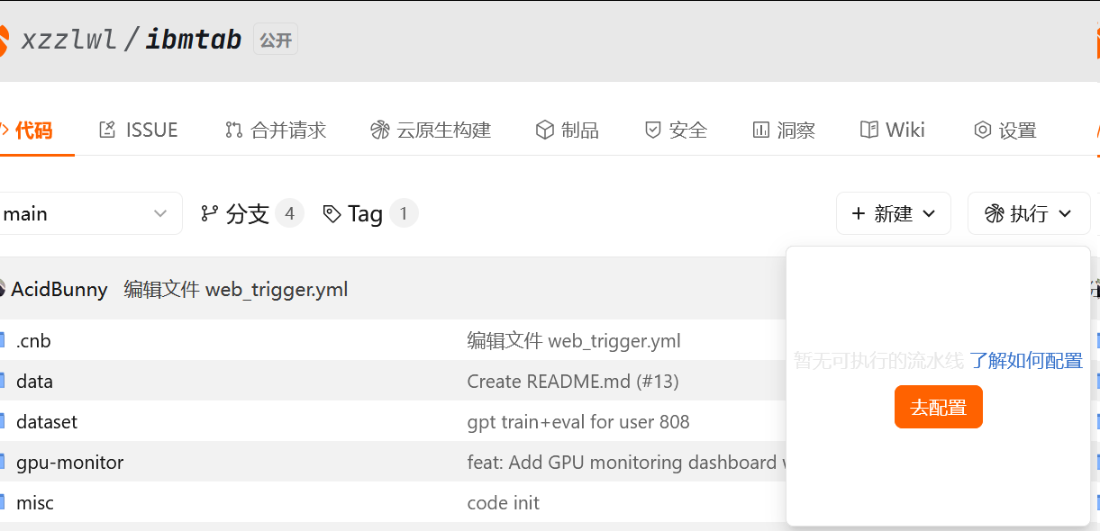
Task: Expand the 新建 dropdown menu
Action: click(x=893, y=213)
